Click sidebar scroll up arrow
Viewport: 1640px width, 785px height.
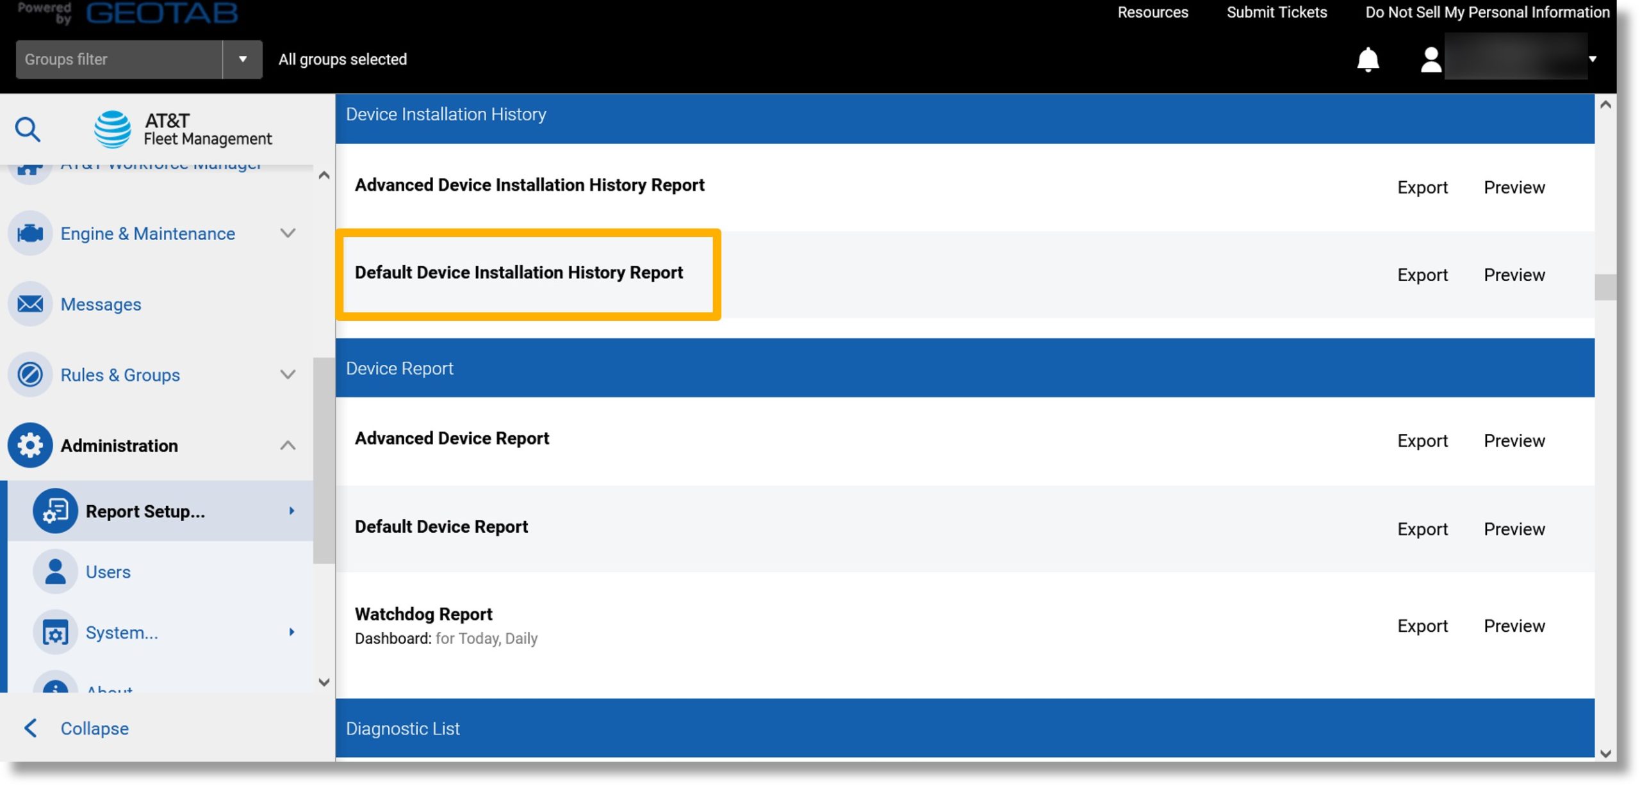tap(324, 175)
